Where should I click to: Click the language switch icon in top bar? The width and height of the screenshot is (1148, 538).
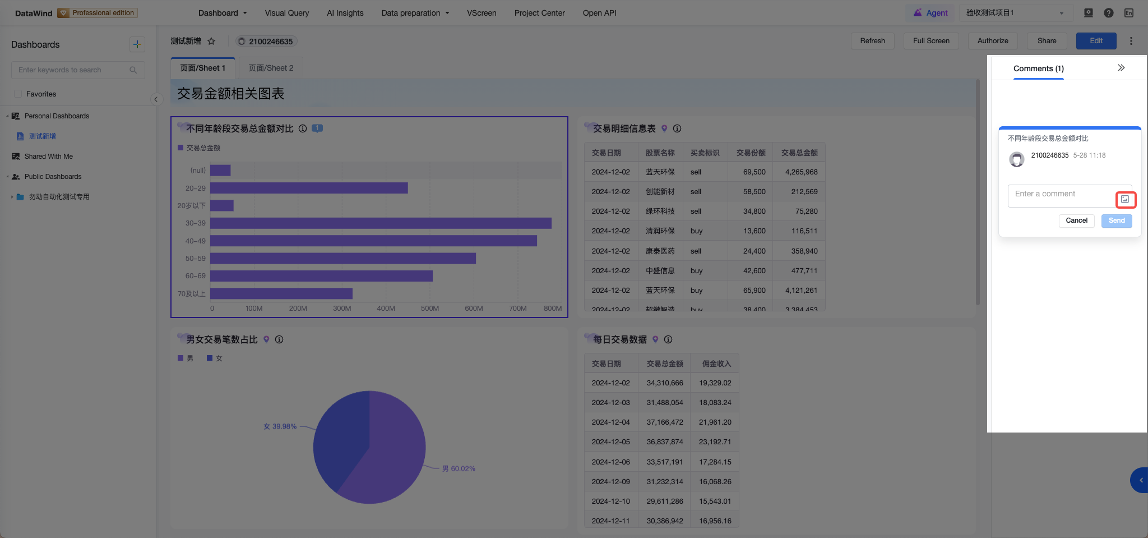(1129, 13)
